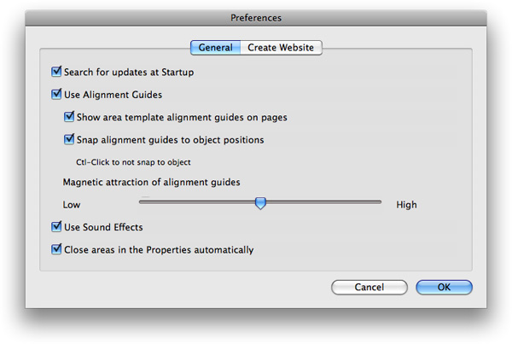512x344 pixels.
Task: Toggle Snap alignment guides to object positions checkbox
Action: (69, 139)
